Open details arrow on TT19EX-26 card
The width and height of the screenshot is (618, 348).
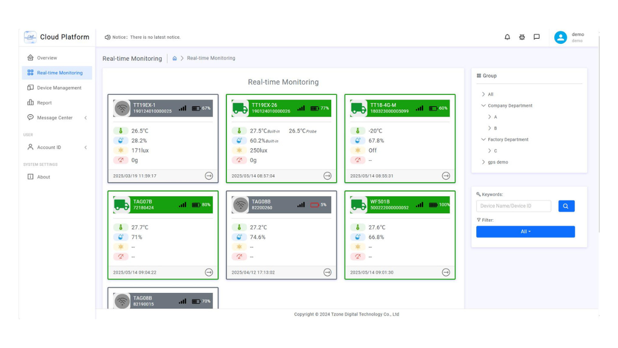[x=327, y=176]
